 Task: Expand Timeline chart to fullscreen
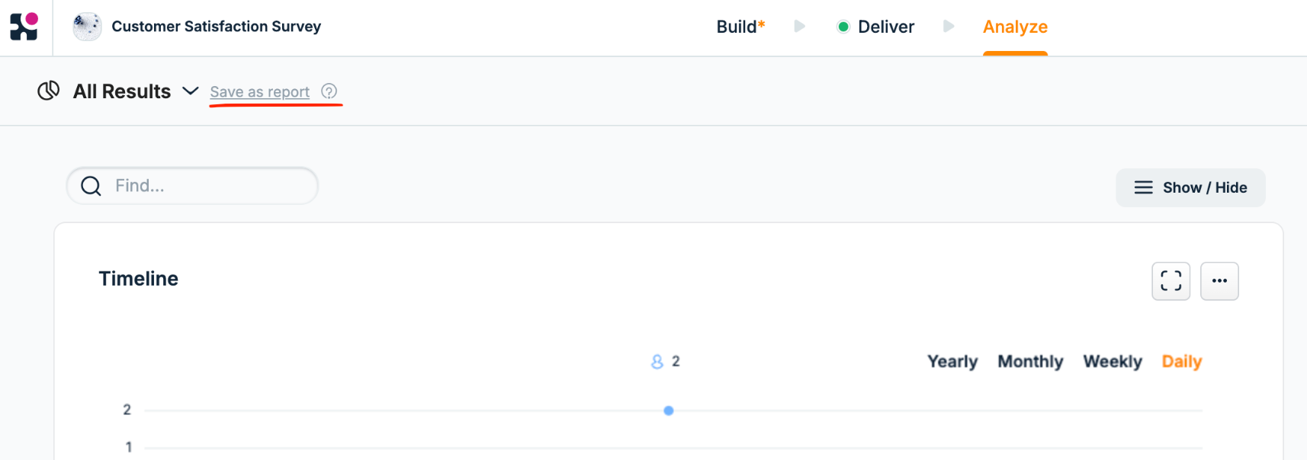[1171, 281]
